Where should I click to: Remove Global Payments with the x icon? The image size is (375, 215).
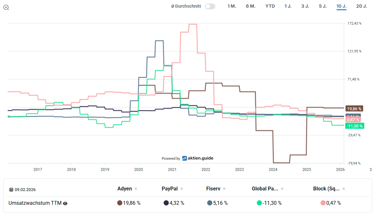(282, 189)
